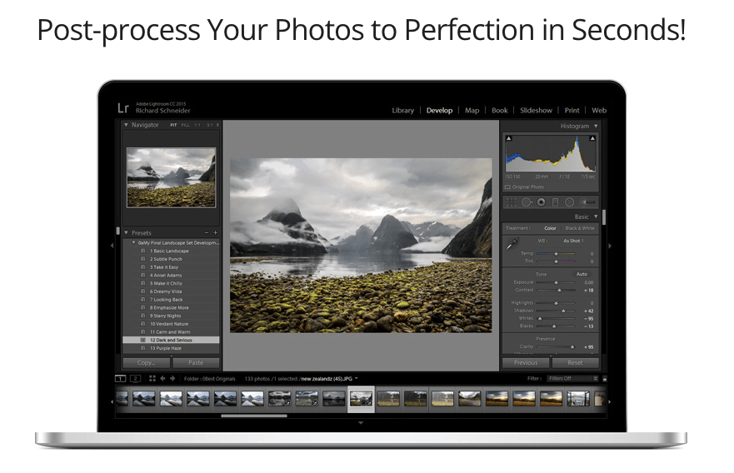Switch to the Print module
This screenshot has height=473, width=734.
click(572, 111)
